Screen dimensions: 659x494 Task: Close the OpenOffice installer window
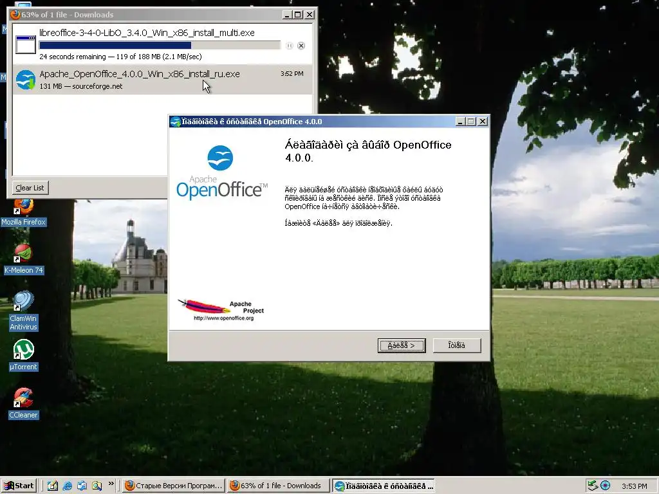coord(483,122)
